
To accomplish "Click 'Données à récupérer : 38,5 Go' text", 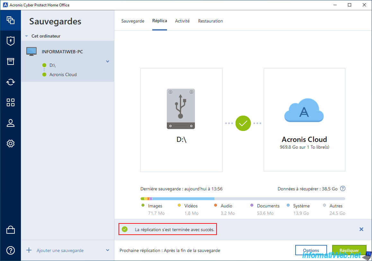I will (x=307, y=189).
